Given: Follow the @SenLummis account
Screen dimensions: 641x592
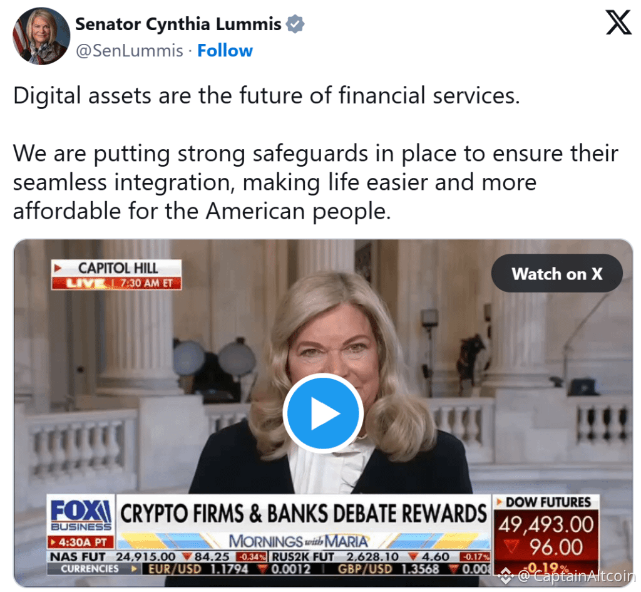Looking at the screenshot, I should (x=225, y=51).
